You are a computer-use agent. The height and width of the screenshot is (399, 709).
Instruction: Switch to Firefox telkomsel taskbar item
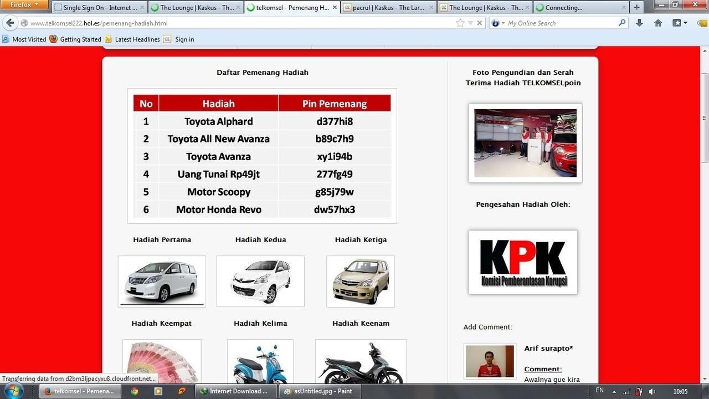[80, 391]
